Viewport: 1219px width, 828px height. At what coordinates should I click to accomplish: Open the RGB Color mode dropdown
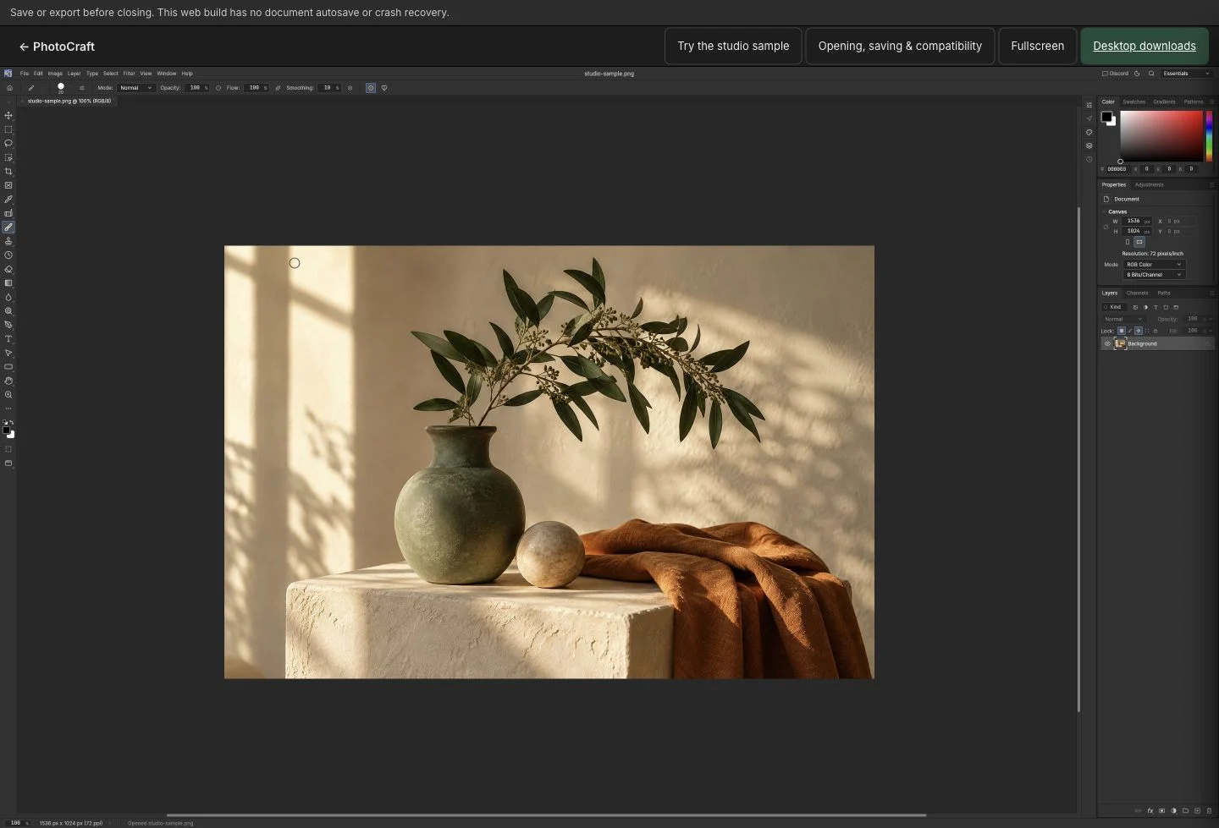pyautogui.click(x=1154, y=265)
